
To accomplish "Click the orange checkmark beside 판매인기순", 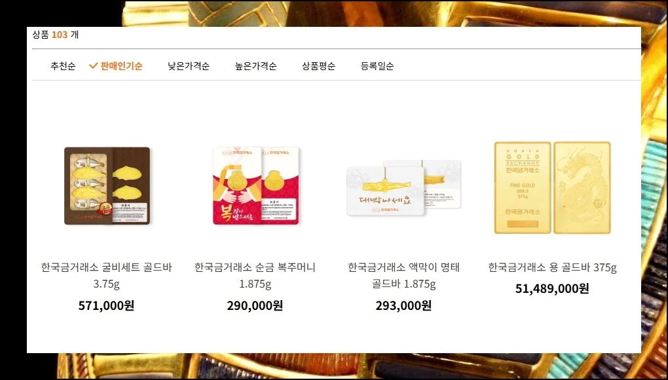I will pyautogui.click(x=93, y=66).
